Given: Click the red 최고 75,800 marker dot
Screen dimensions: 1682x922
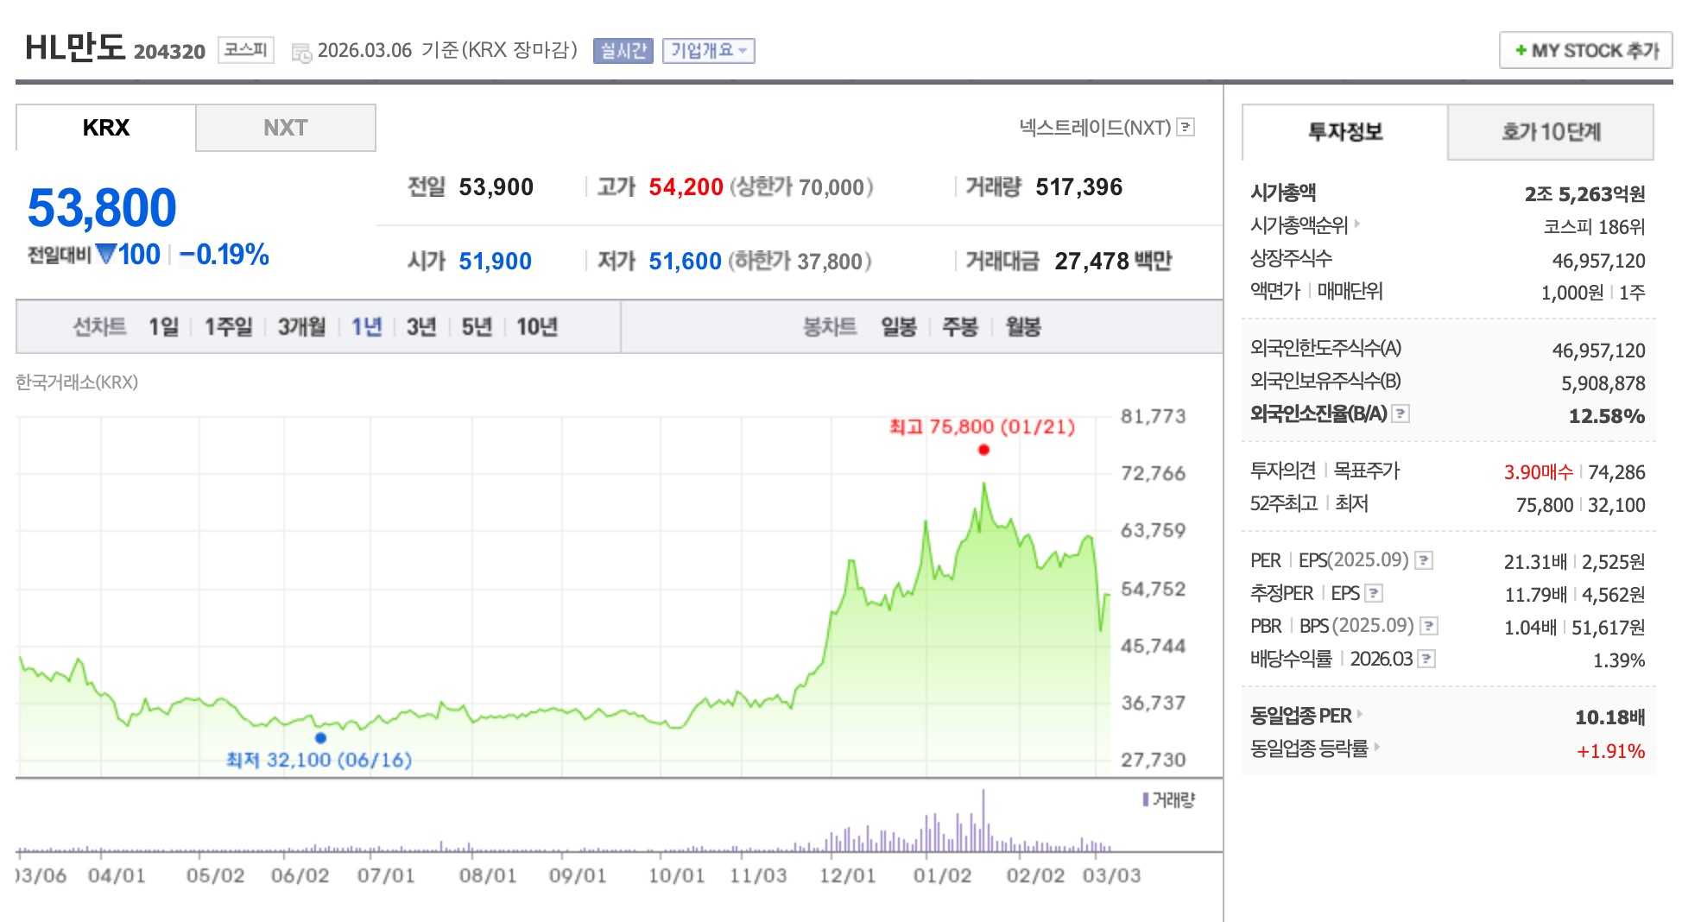Looking at the screenshot, I should (x=983, y=450).
